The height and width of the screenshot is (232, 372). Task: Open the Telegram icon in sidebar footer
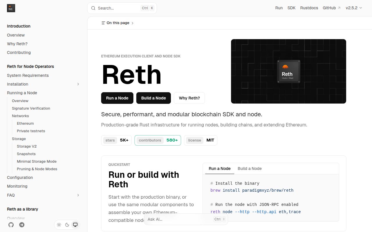tap(22, 225)
